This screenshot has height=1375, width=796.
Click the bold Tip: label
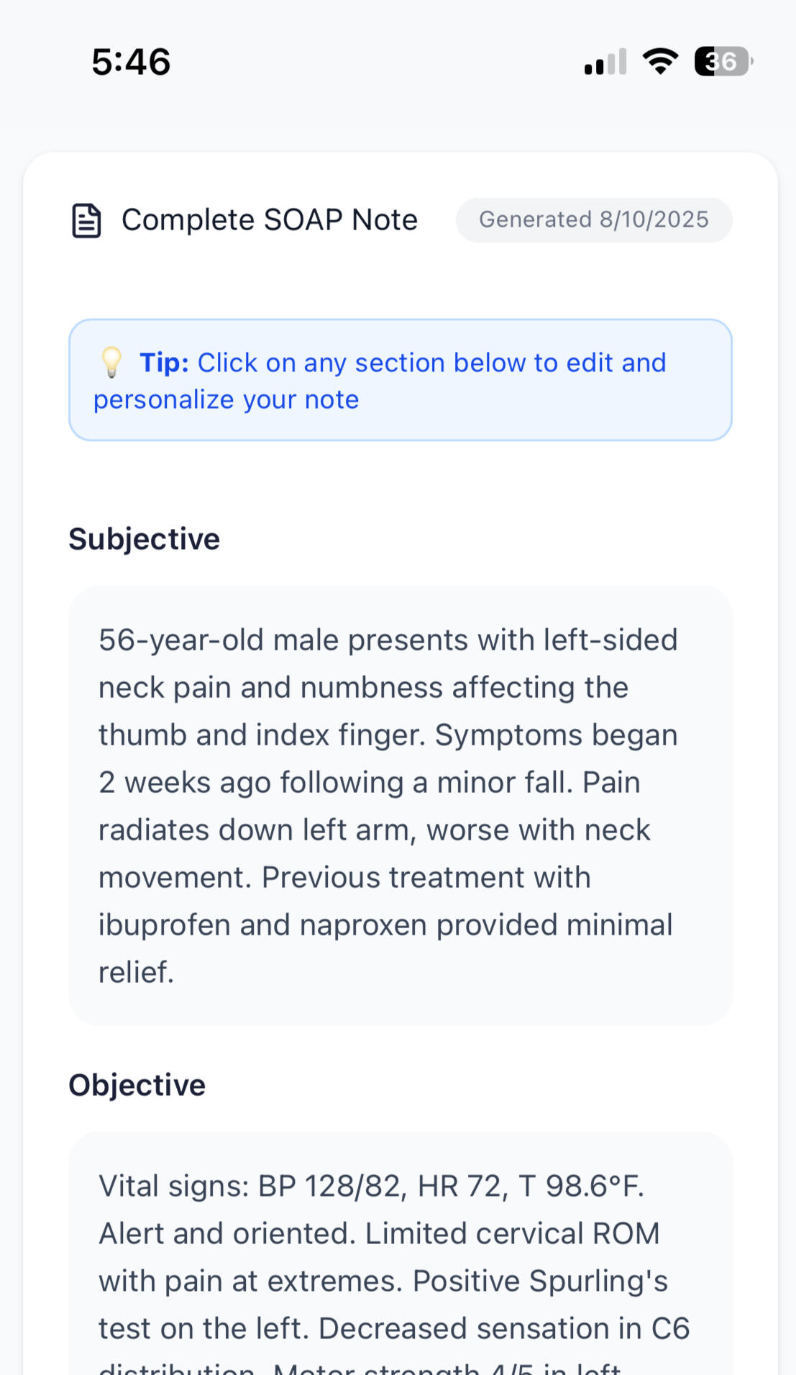click(x=164, y=363)
